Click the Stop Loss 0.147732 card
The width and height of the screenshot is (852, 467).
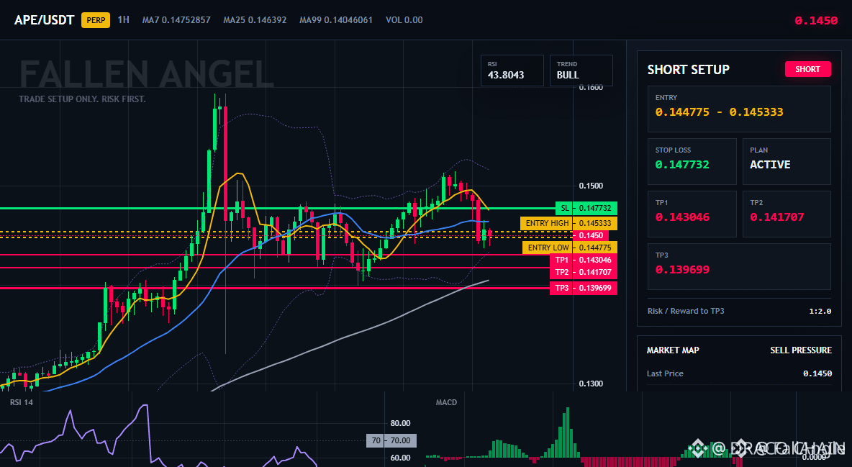click(692, 161)
